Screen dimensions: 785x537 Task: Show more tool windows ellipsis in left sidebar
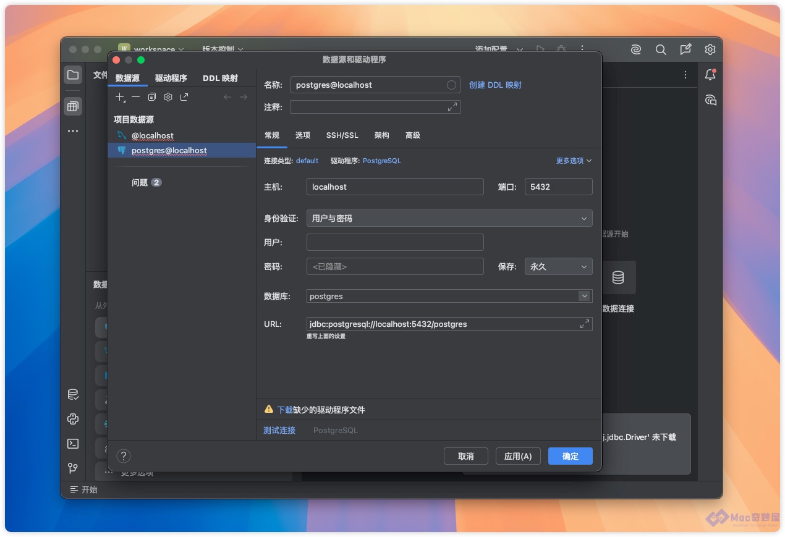pyautogui.click(x=73, y=131)
